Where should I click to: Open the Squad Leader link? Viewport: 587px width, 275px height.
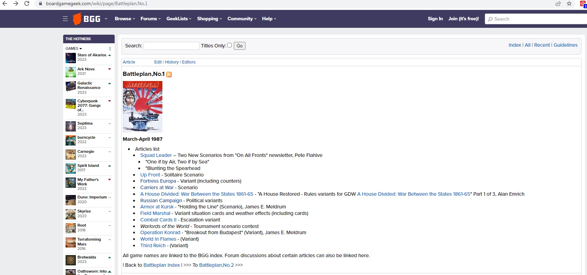tap(156, 155)
